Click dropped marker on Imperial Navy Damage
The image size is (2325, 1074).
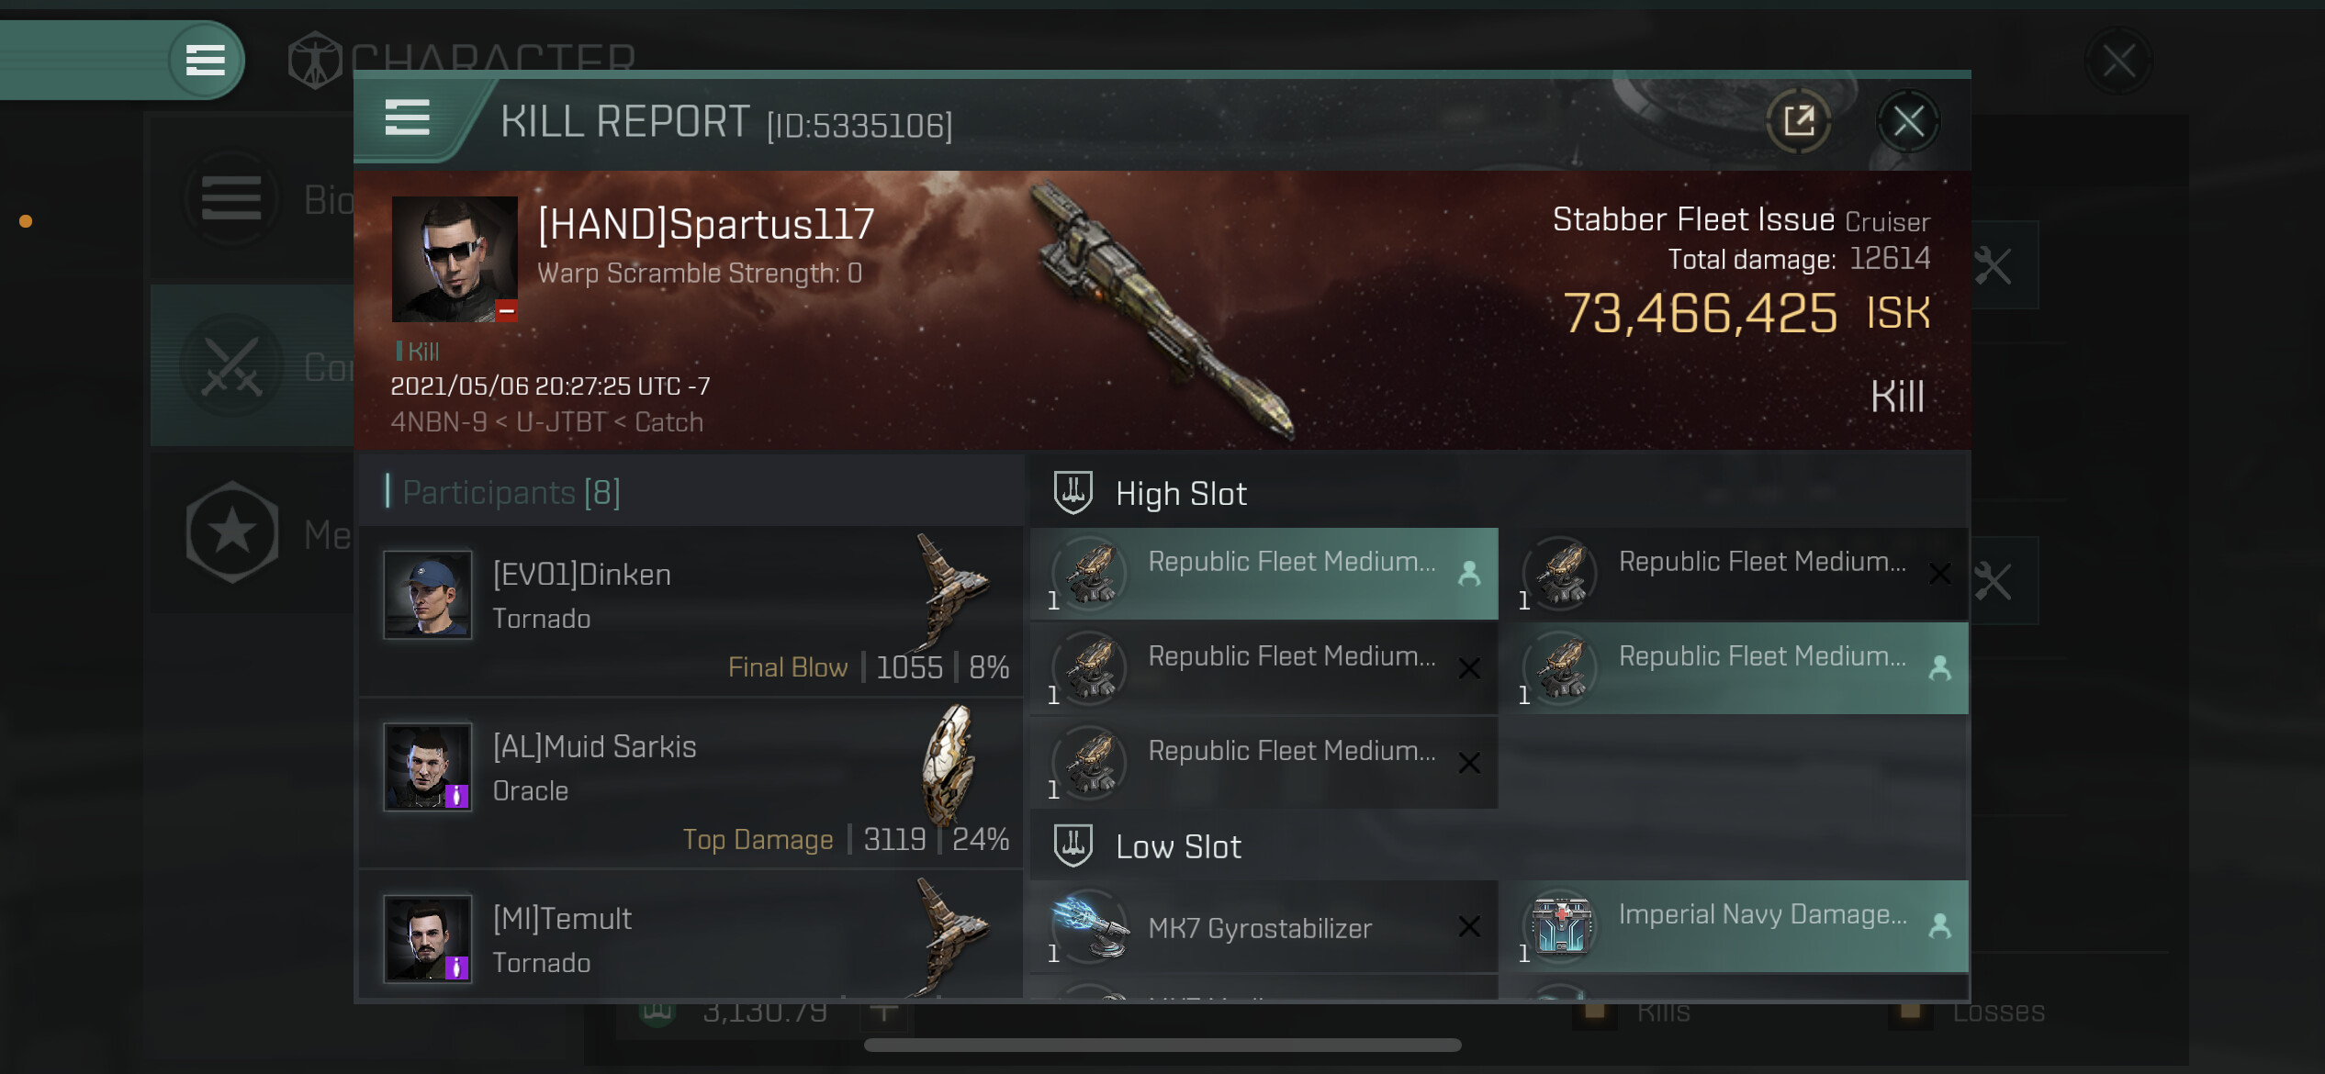(1939, 925)
